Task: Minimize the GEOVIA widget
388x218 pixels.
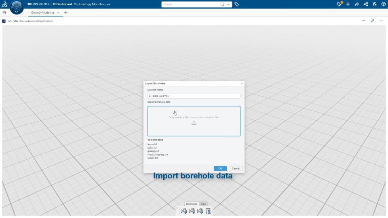Action: tap(363, 21)
